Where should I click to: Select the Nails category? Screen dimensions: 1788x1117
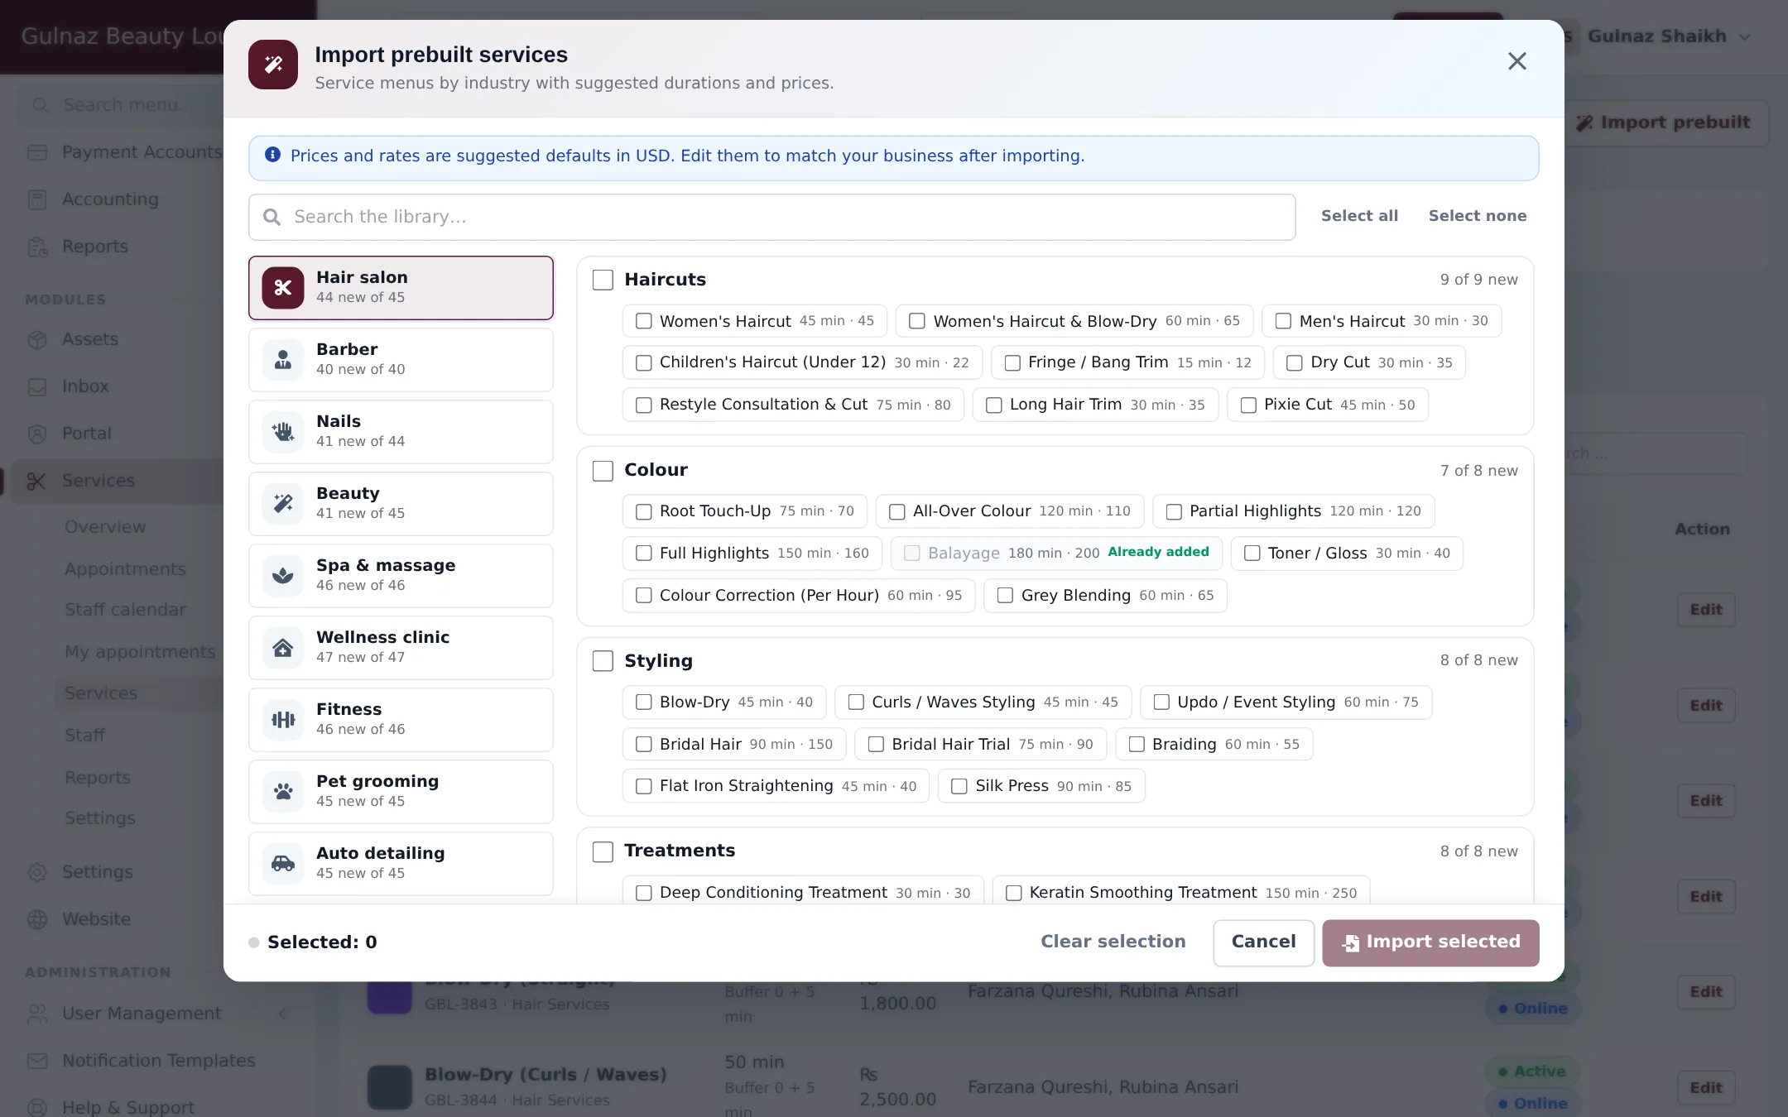point(401,432)
